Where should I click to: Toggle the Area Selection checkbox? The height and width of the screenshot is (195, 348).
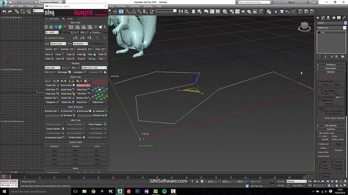pos(320,97)
